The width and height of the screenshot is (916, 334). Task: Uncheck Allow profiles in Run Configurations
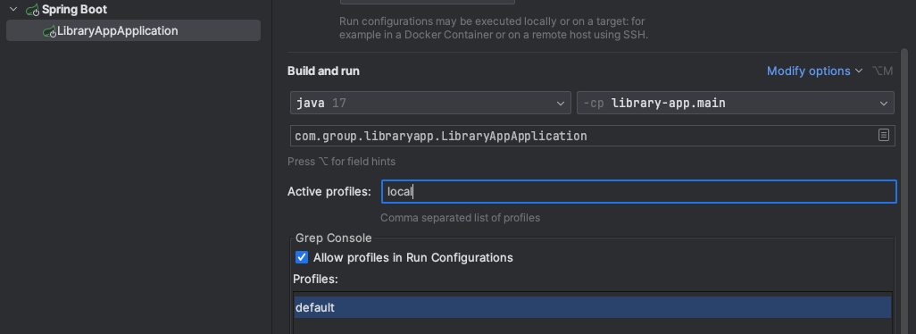click(302, 257)
